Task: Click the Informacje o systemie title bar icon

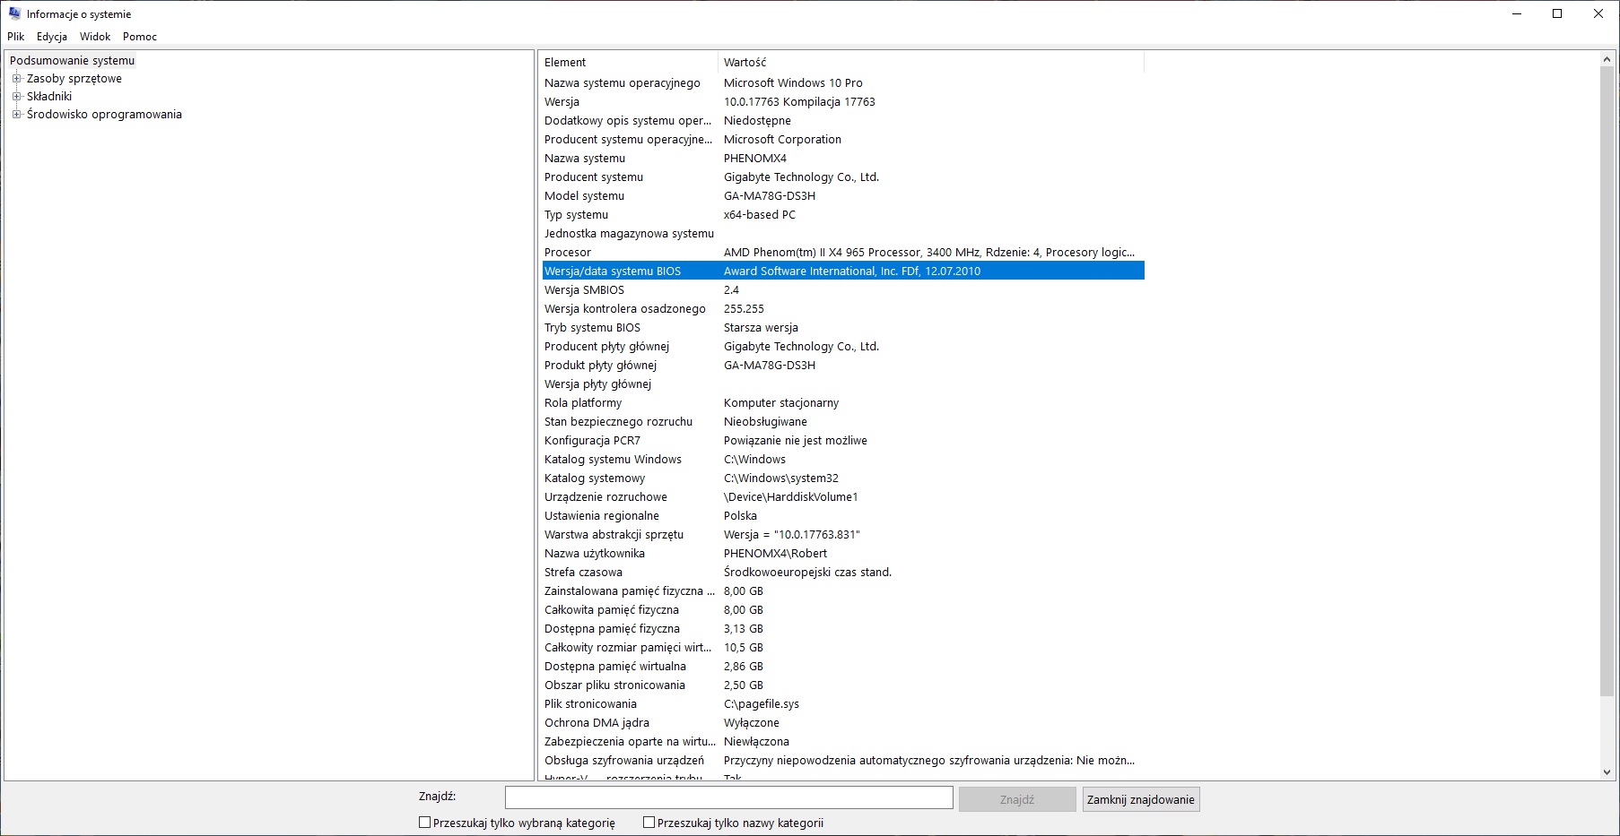Action: (14, 13)
